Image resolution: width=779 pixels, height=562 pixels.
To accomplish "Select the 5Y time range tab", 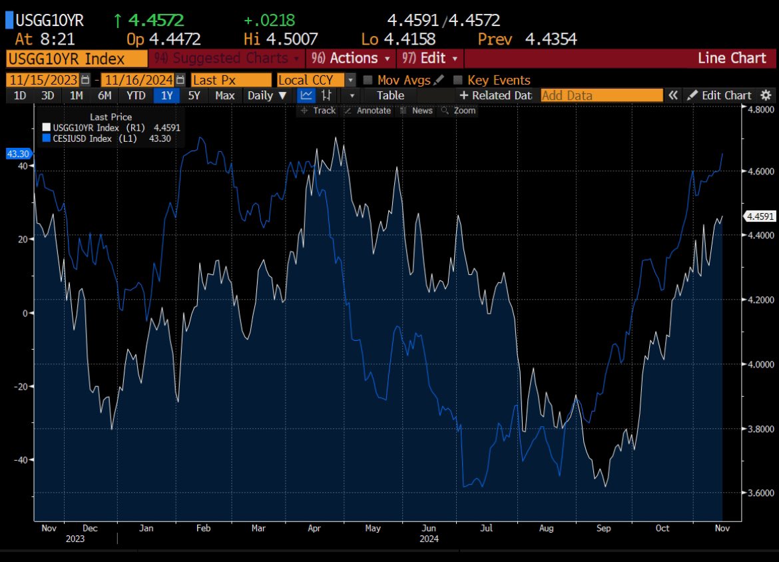I will click(194, 95).
